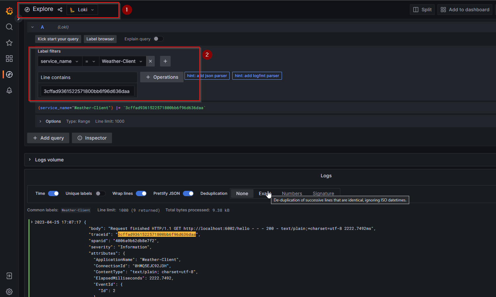Viewport: 496px width, 297px height.
Task: Expand the 17:07:17 log line details
Action: tap(32, 222)
